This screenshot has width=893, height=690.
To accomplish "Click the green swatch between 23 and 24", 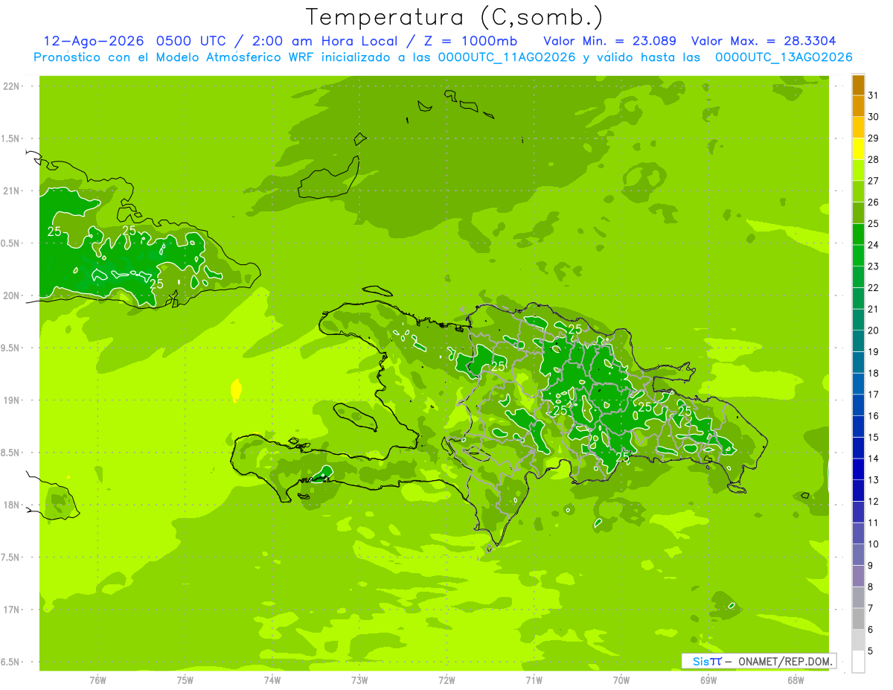I will pos(859,256).
